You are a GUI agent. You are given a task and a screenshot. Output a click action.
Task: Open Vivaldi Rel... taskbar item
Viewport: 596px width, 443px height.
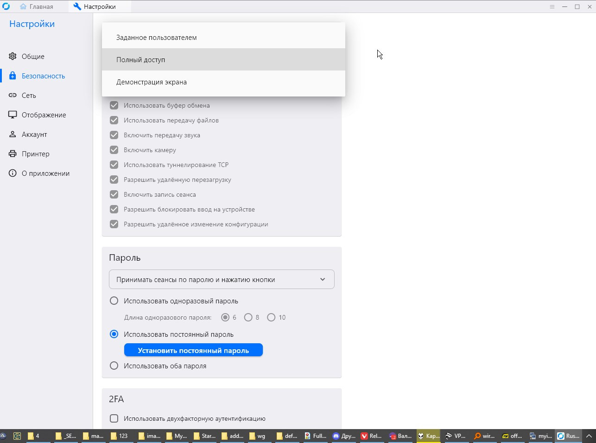[x=371, y=436]
